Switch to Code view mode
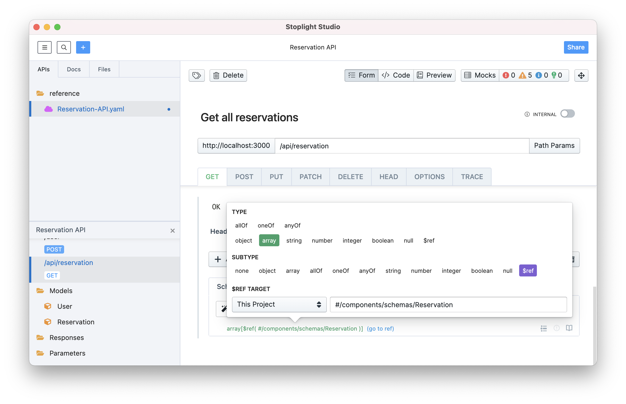Image resolution: width=626 pixels, height=404 pixels. 396,75
